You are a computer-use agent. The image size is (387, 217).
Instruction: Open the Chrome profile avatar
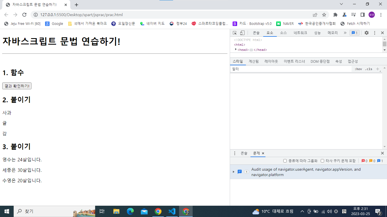coord(372,15)
